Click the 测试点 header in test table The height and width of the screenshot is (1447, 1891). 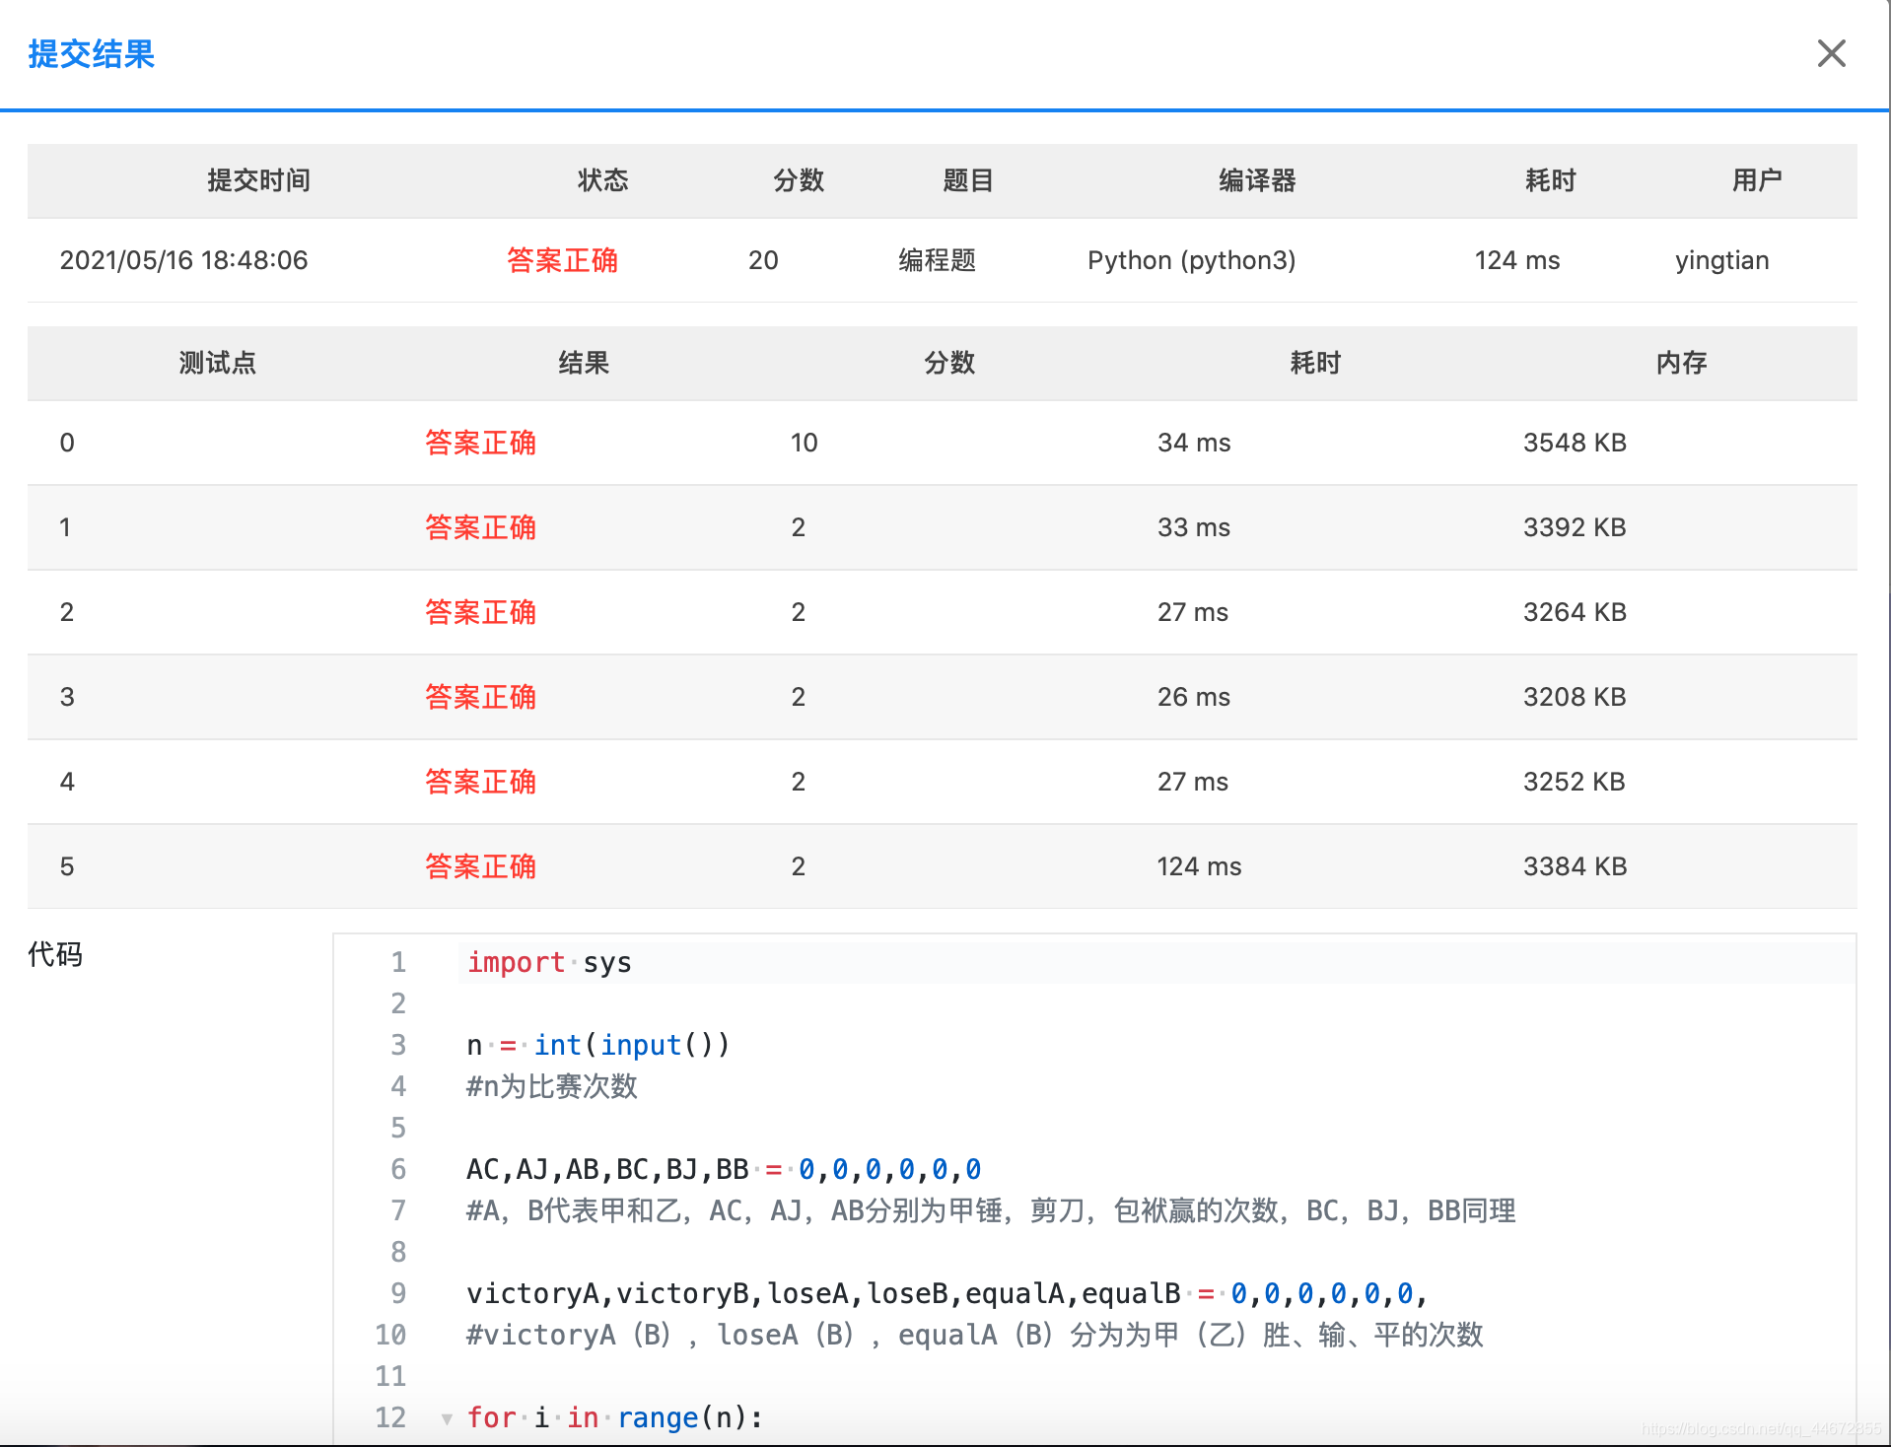[x=217, y=363]
